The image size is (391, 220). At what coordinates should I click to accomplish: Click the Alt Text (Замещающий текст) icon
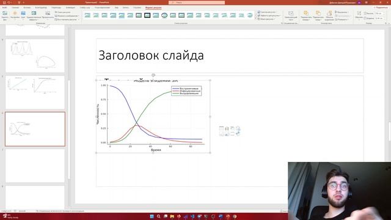click(291, 15)
